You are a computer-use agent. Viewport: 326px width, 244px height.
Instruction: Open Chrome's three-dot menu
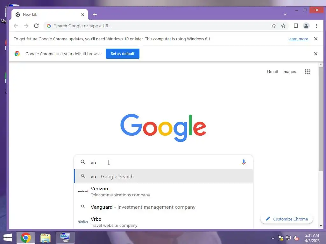(x=316, y=26)
